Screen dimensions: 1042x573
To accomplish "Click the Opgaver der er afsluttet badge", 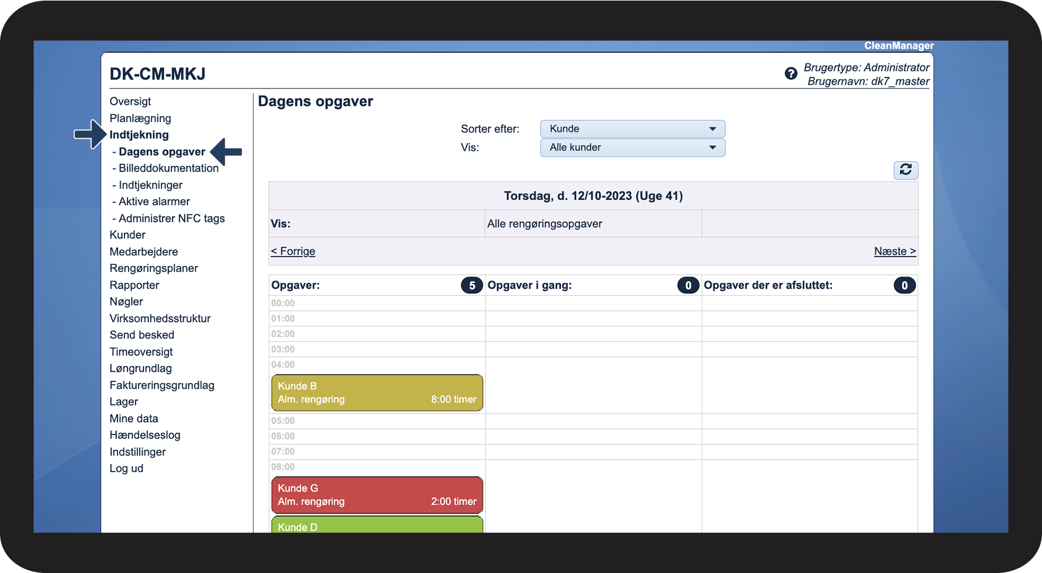I will (904, 286).
